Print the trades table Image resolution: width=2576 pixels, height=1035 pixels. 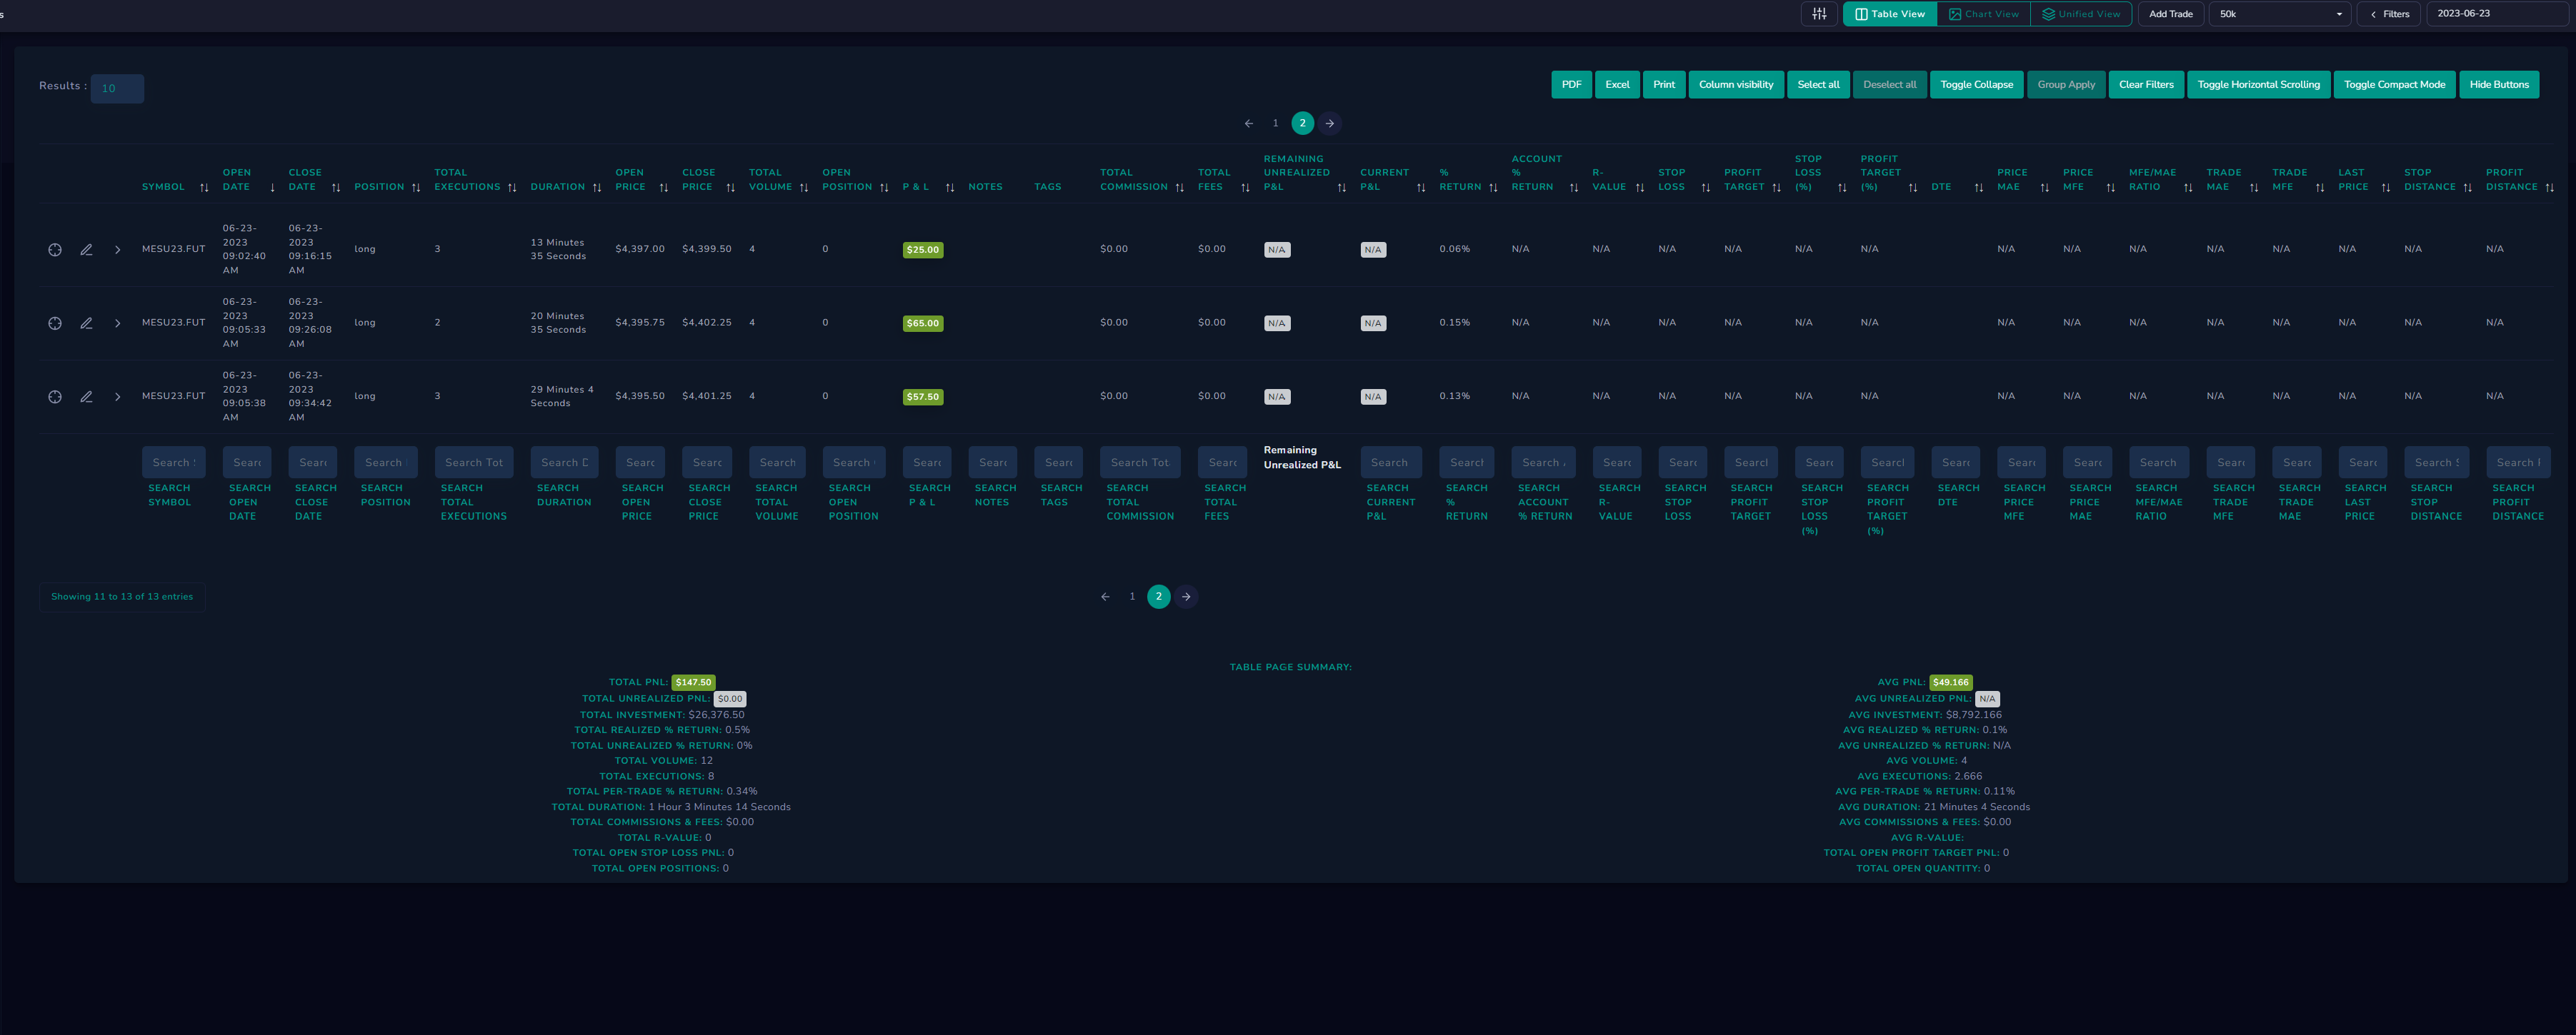tap(1664, 85)
